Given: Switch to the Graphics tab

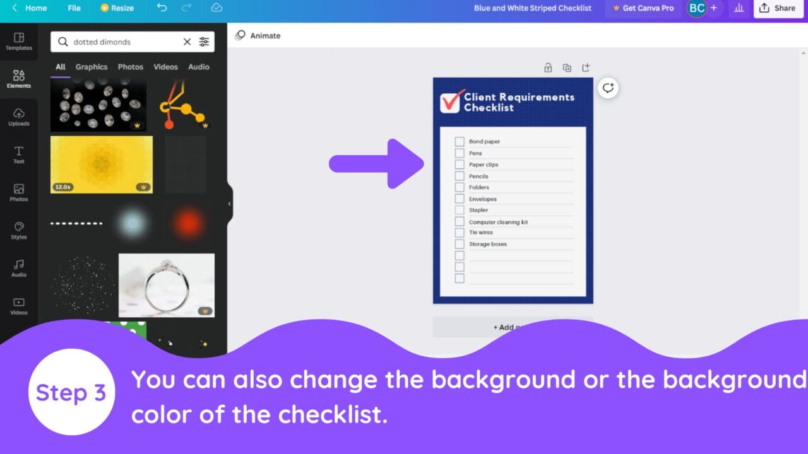Looking at the screenshot, I should coord(91,67).
